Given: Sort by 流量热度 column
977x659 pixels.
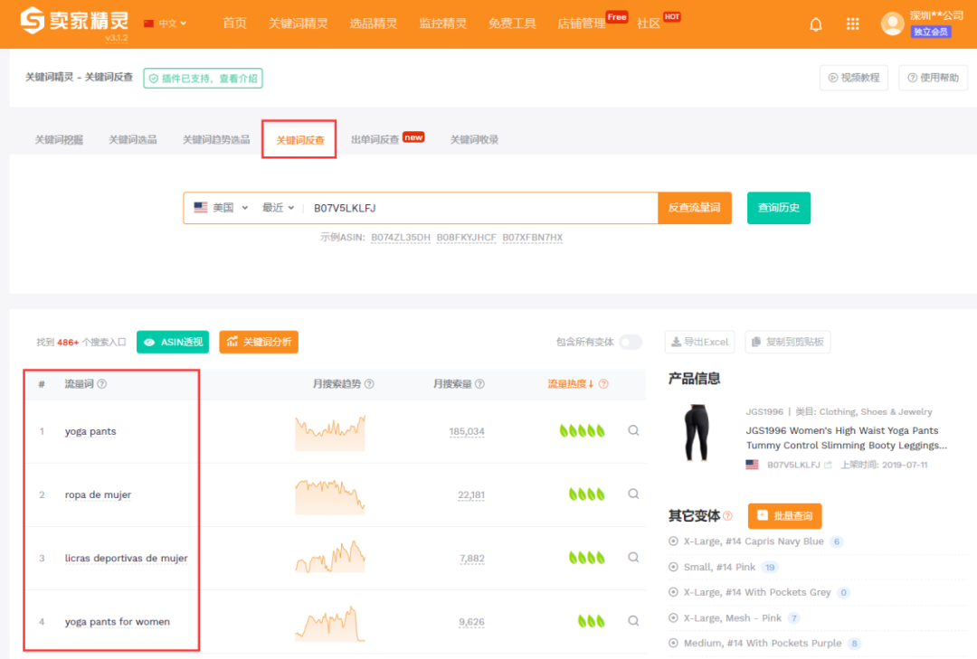Looking at the screenshot, I should pos(570,383).
